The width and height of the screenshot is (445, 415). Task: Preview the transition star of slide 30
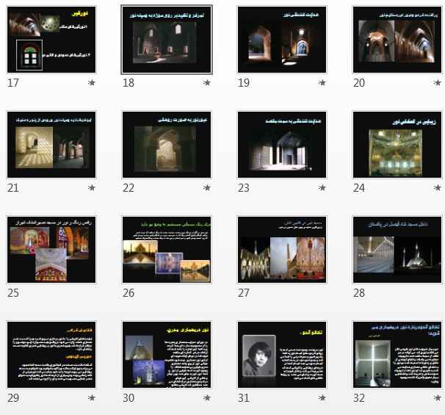207,398
